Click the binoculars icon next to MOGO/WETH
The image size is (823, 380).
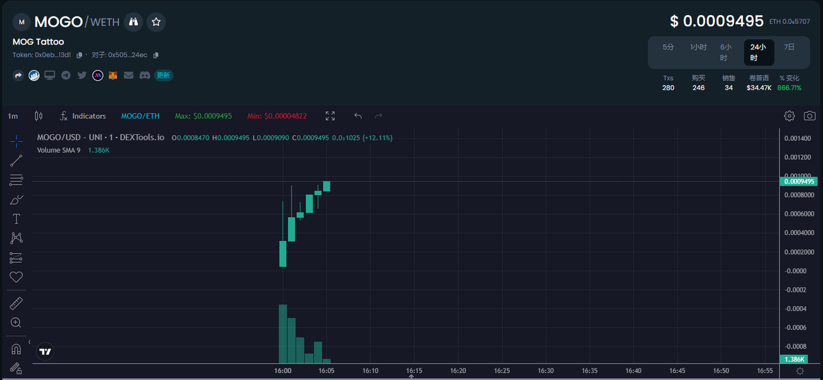coord(134,22)
